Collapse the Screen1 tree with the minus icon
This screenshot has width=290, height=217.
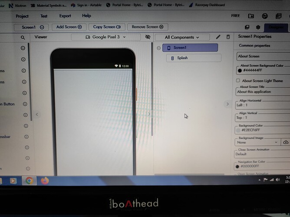point(159,48)
